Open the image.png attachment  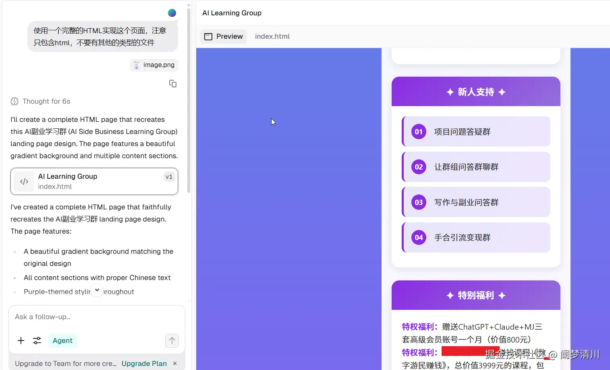pos(154,65)
